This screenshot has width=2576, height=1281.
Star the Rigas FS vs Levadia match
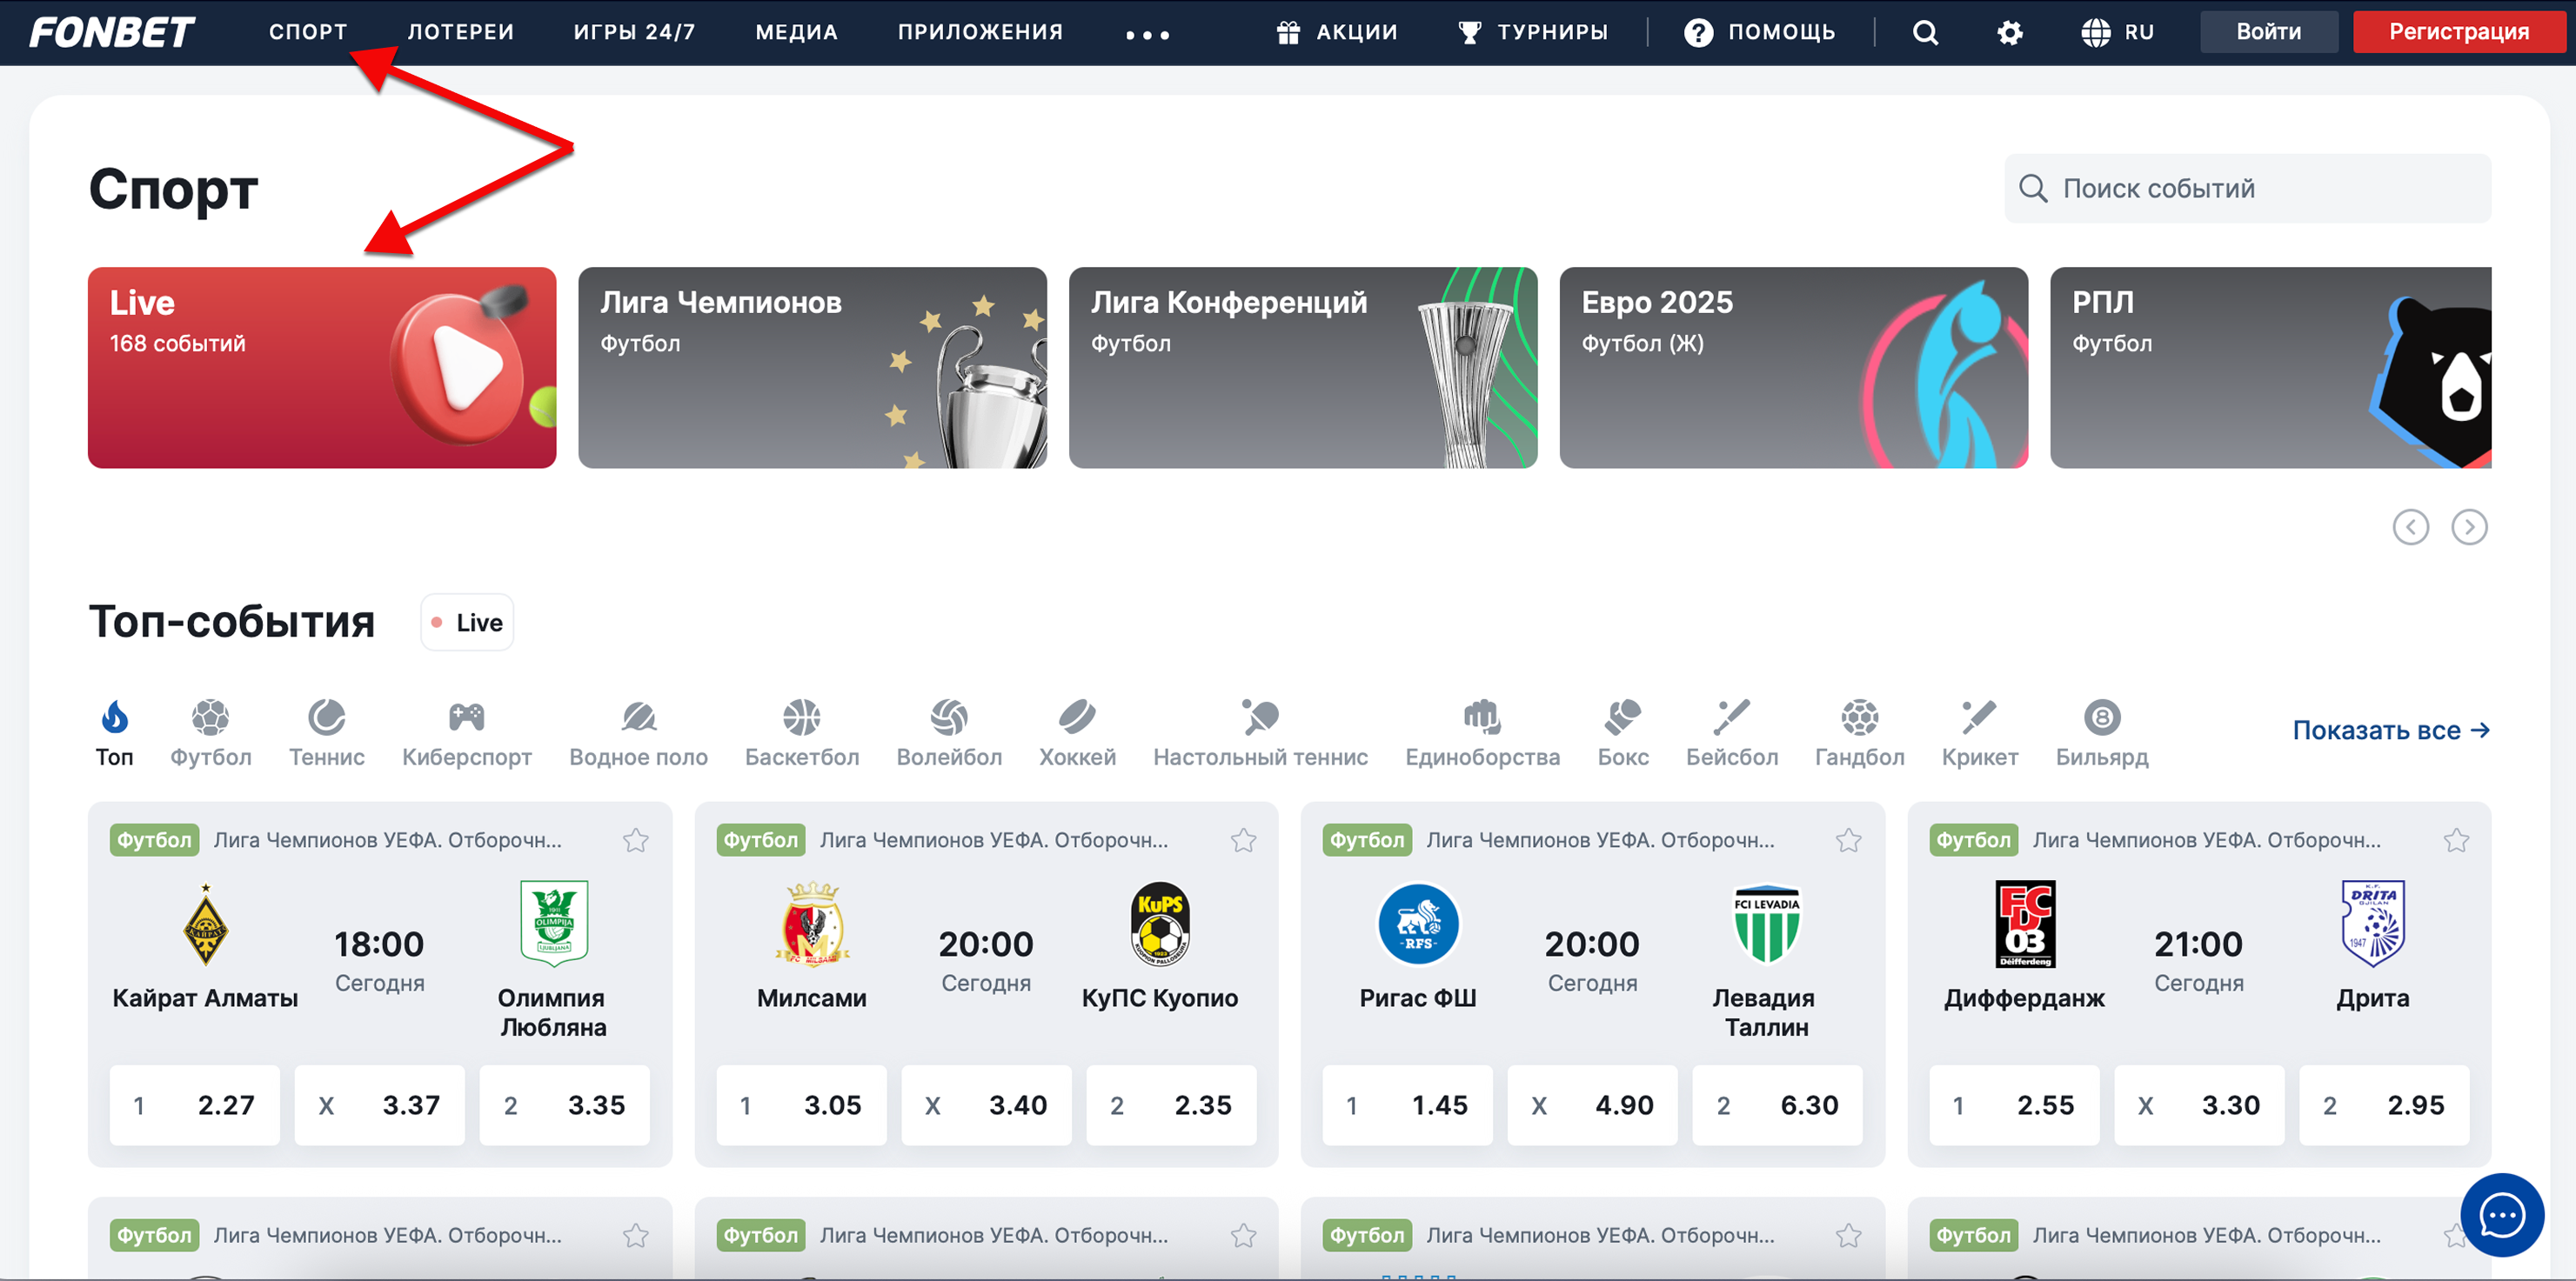pyautogui.click(x=1848, y=840)
